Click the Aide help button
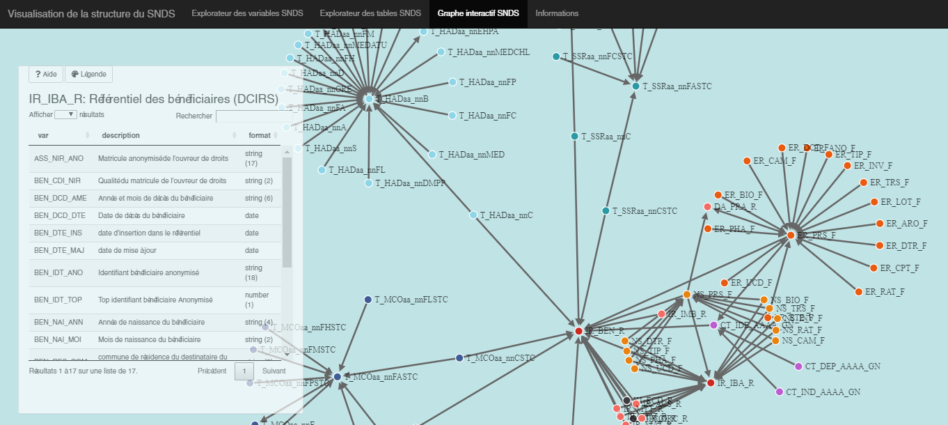This screenshot has width=948, height=425. [x=46, y=74]
